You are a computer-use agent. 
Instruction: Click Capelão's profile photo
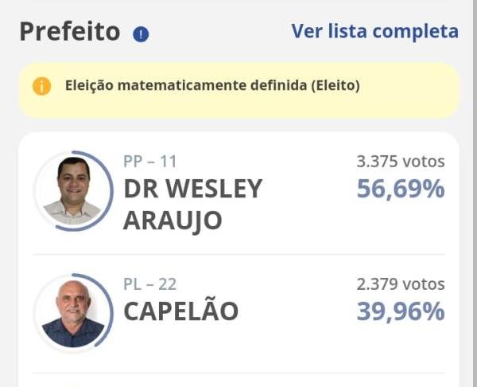pyautogui.click(x=73, y=313)
